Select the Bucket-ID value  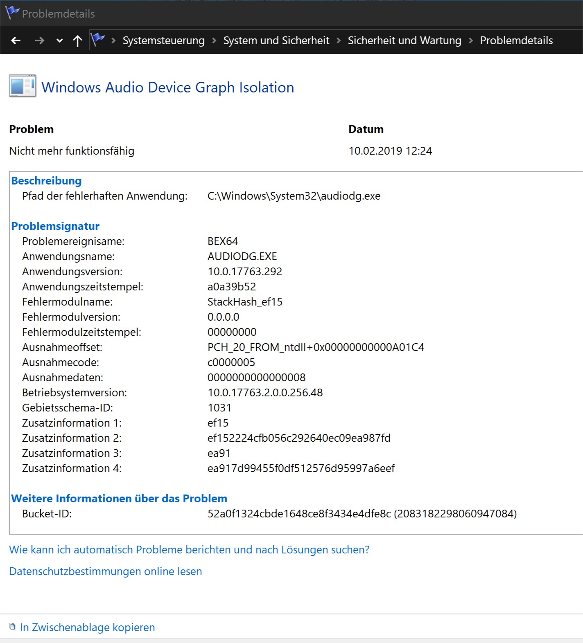pos(362,514)
